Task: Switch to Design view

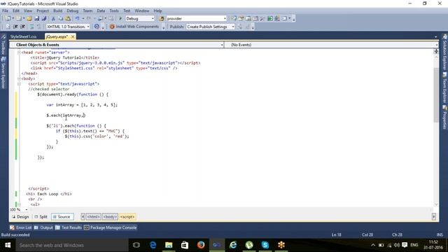Action: [20, 217]
